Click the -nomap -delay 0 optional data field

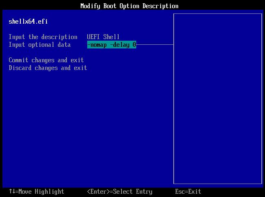click(x=112, y=45)
